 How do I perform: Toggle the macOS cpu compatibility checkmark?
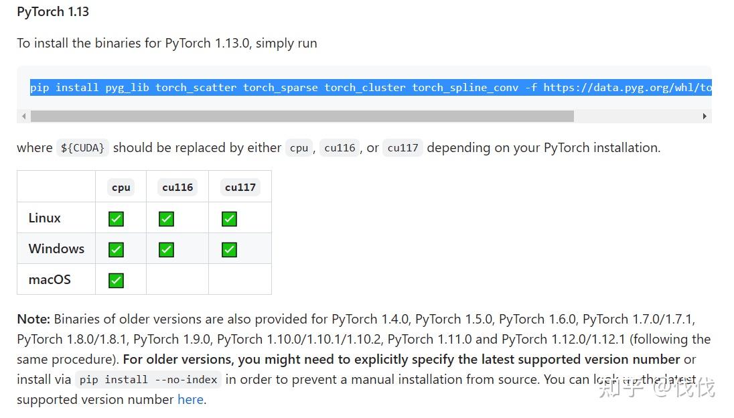point(116,279)
